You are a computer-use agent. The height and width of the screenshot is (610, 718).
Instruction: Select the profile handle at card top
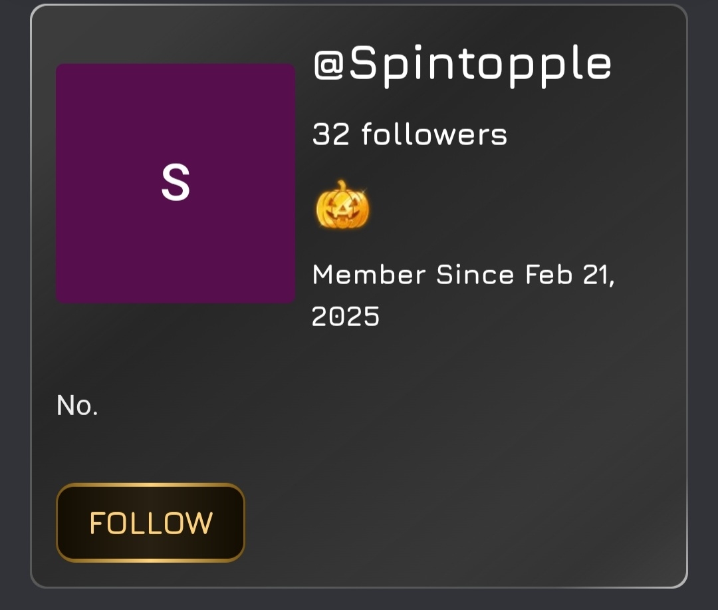click(462, 64)
